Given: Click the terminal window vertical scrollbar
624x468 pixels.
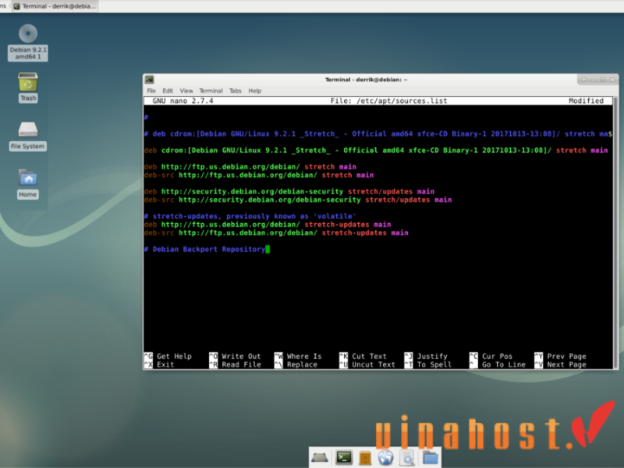Looking at the screenshot, I should (615, 232).
